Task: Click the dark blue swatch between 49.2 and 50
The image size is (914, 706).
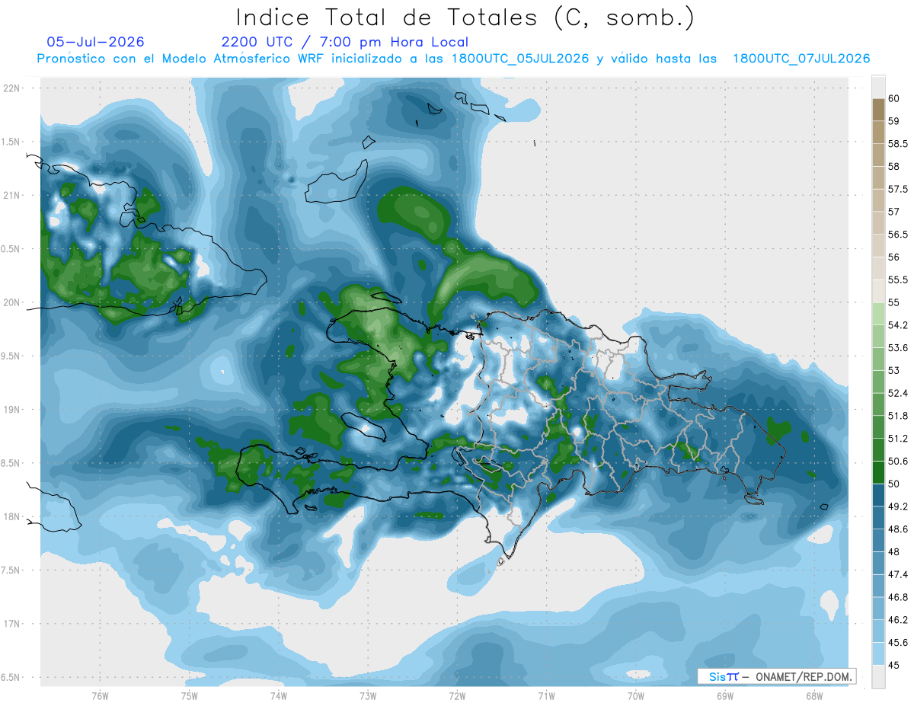Action: pyautogui.click(x=878, y=495)
